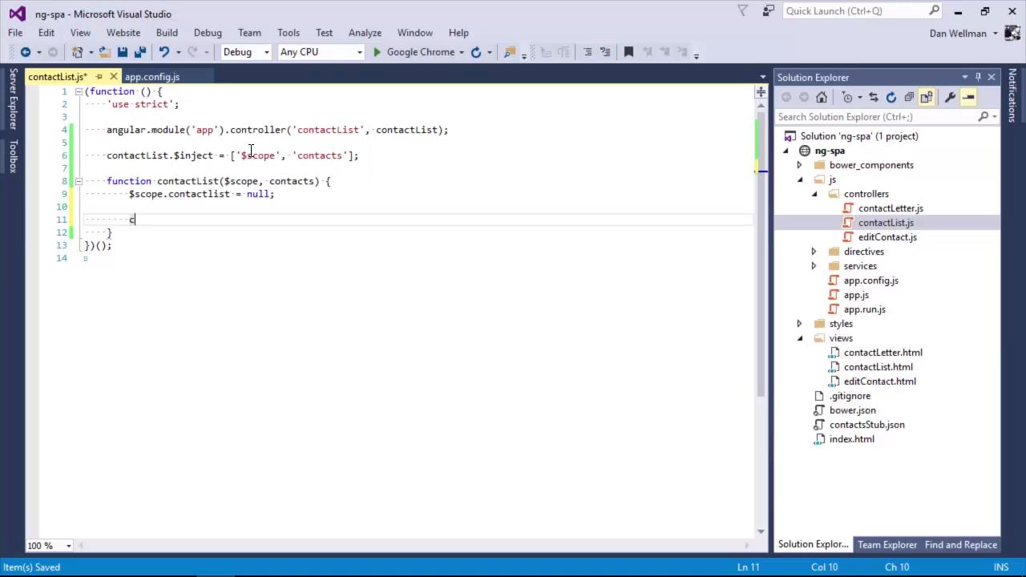Viewport: 1026px width, 577px height.
Task: Click the editor split-view handle above scrollbar
Action: pyautogui.click(x=761, y=92)
